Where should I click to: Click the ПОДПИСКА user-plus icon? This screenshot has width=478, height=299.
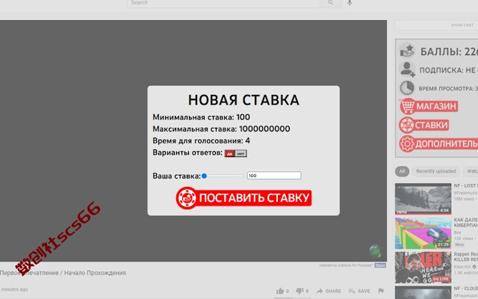pyautogui.click(x=407, y=70)
